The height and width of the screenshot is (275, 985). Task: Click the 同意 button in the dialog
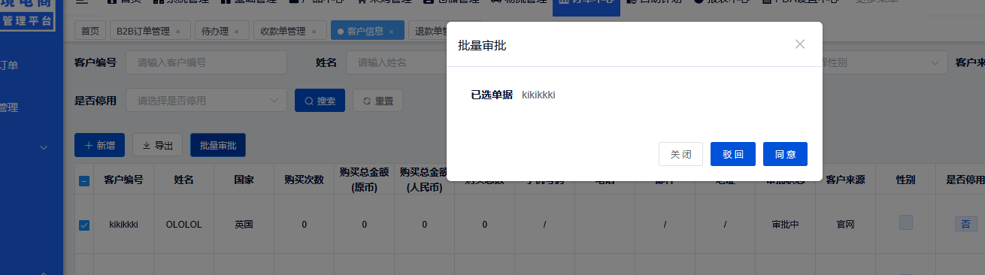click(x=785, y=154)
